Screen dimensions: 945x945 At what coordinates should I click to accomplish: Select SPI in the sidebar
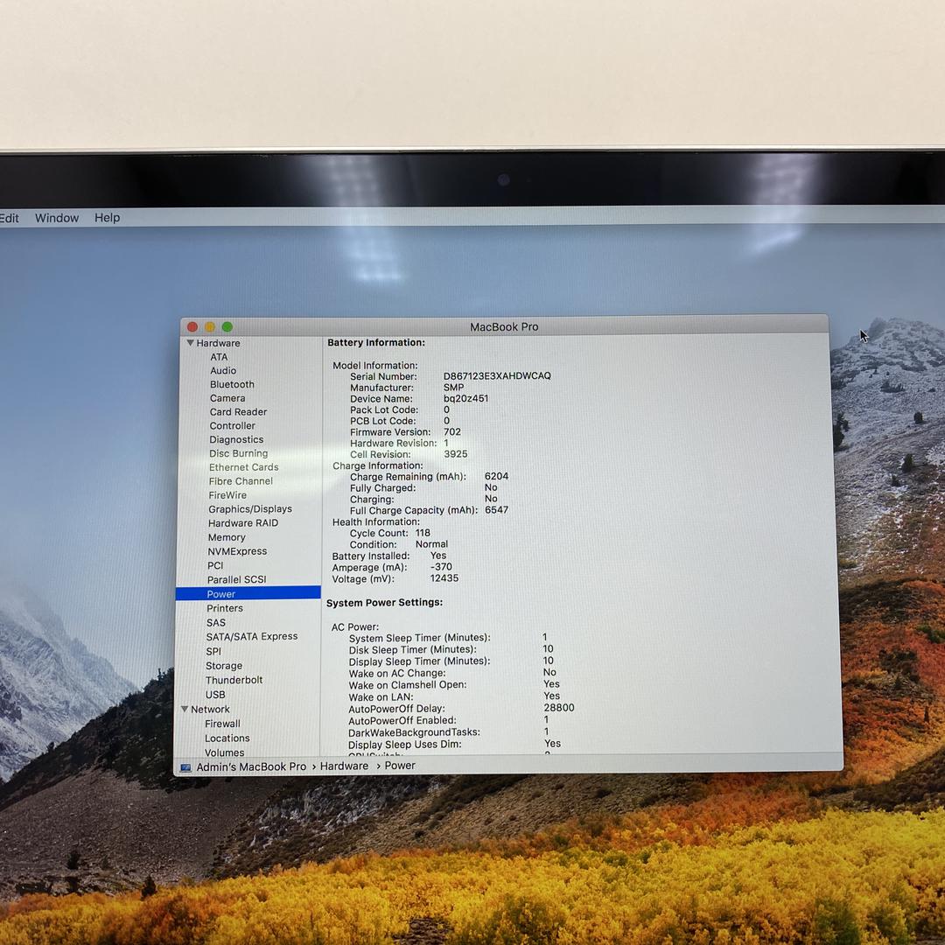click(x=213, y=652)
